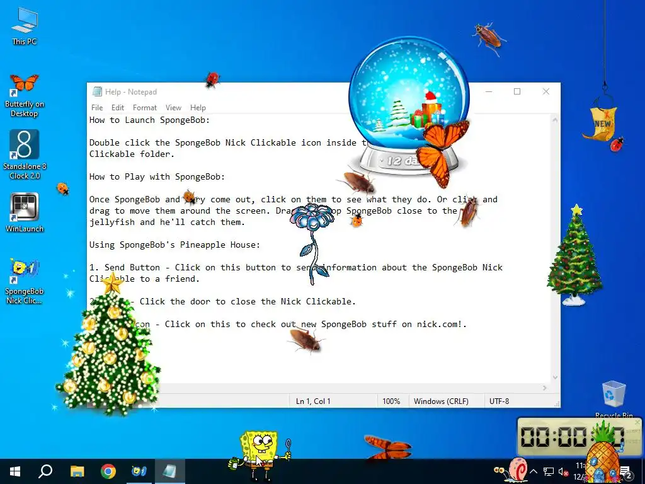The image size is (645, 484).
Task: Close the digital timer widget
Action: coord(637,422)
